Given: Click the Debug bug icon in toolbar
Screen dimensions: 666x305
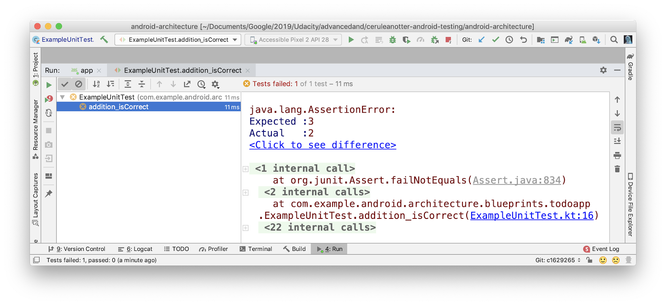Looking at the screenshot, I should pyautogui.click(x=392, y=40).
